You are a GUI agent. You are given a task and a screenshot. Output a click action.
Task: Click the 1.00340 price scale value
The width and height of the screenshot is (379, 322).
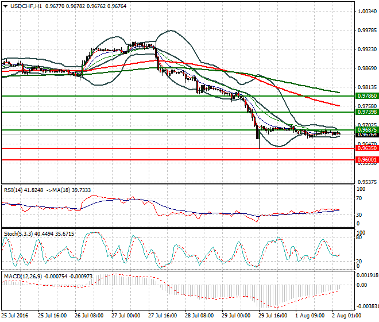pyautogui.click(x=367, y=11)
